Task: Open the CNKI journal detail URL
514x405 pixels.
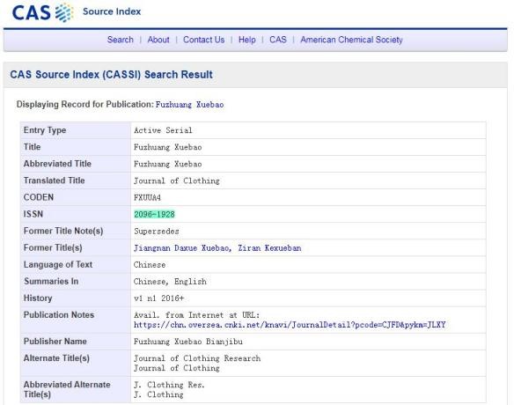Action: (x=290, y=325)
